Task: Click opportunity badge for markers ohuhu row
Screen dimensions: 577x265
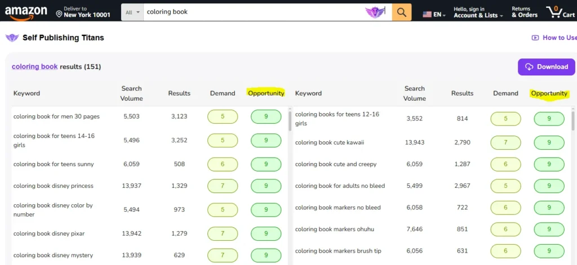Action: tap(549, 230)
